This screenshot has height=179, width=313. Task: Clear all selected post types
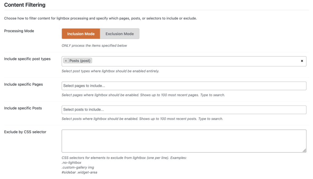point(302,61)
